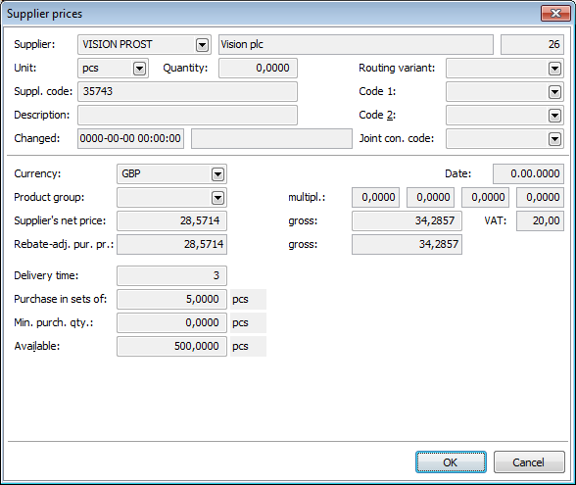The width and height of the screenshot is (576, 485).
Task: Click the Cancel button
Action: point(529,461)
